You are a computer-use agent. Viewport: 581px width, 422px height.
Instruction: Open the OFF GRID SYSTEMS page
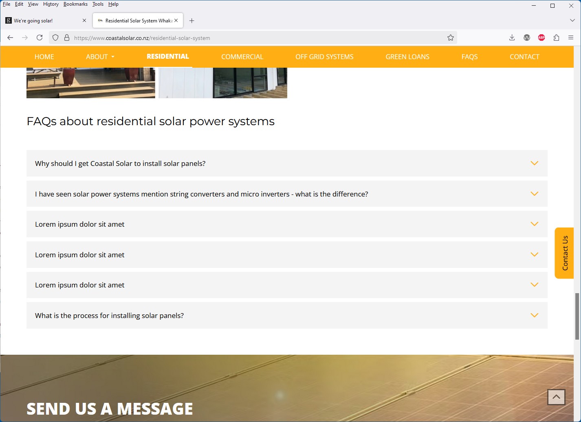click(324, 57)
